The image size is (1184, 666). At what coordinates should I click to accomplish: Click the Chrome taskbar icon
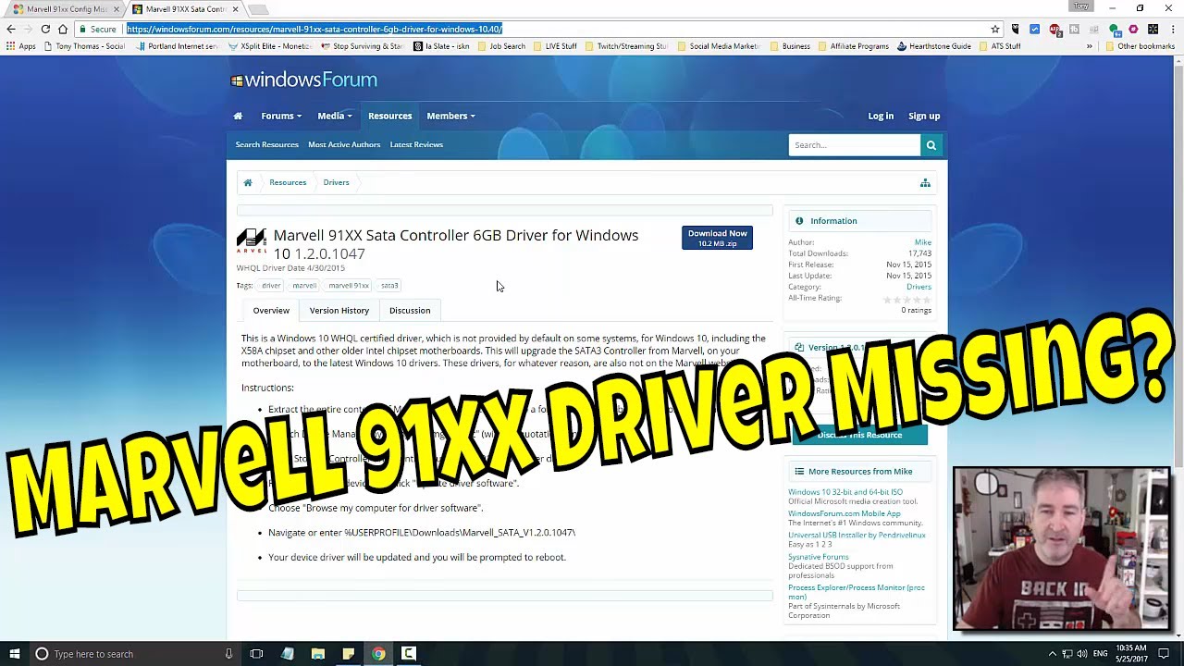378,654
